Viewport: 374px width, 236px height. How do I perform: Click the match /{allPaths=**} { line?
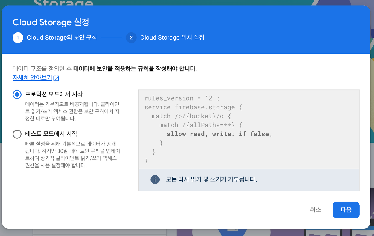(201, 125)
